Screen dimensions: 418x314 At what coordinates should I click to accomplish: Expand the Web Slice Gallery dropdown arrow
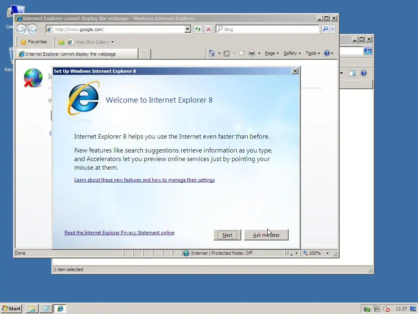tap(113, 42)
